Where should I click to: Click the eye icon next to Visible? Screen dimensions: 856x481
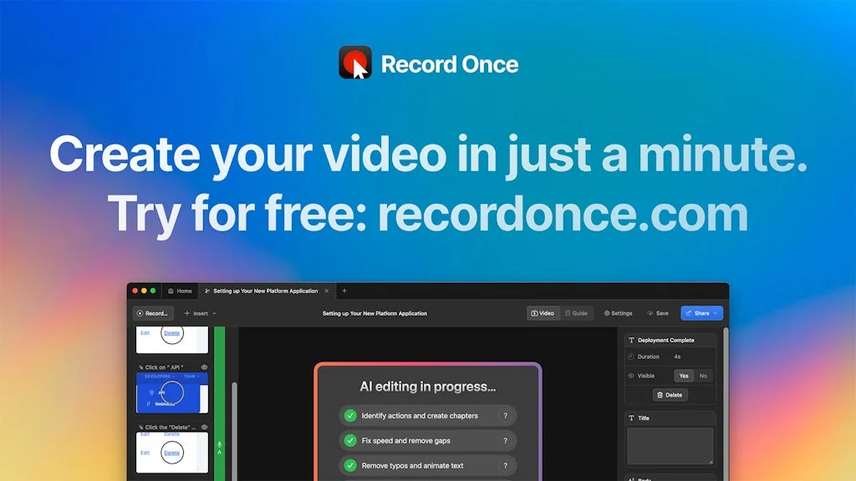(x=631, y=376)
